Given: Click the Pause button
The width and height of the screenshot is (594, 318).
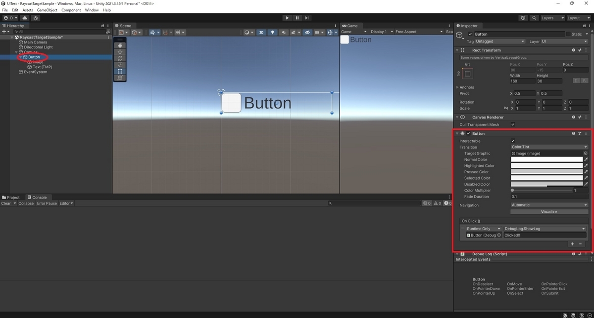Looking at the screenshot, I should pos(297,18).
